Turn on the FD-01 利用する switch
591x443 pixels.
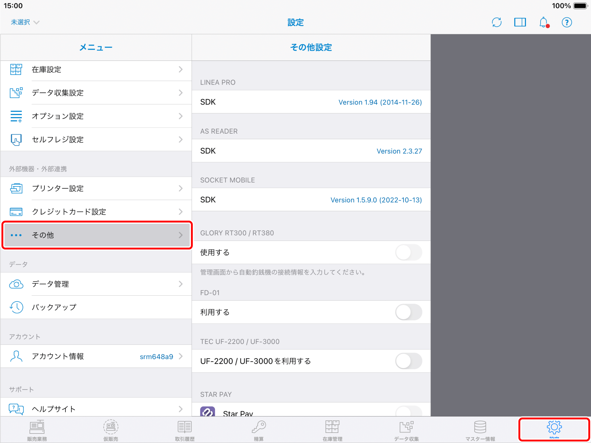(409, 312)
